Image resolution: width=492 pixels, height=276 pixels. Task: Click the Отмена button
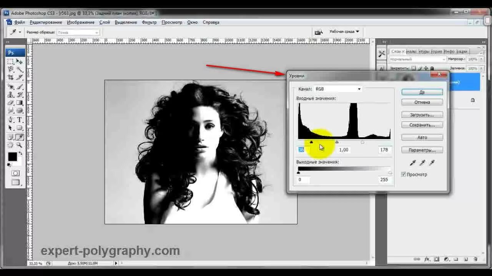click(x=422, y=102)
